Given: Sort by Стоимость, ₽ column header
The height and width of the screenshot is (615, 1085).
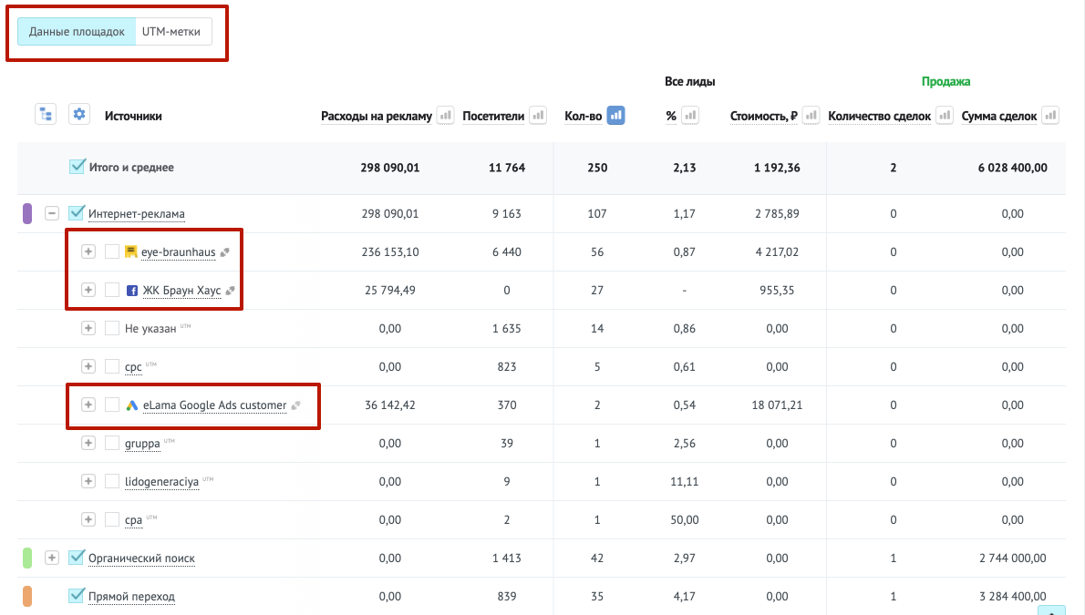Looking at the screenshot, I should coord(764,117).
